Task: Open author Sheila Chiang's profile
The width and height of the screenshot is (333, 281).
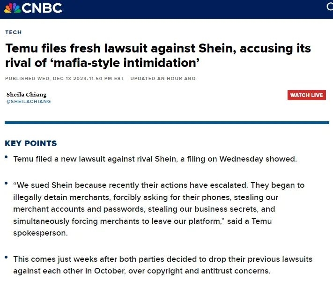Action: click(x=26, y=95)
